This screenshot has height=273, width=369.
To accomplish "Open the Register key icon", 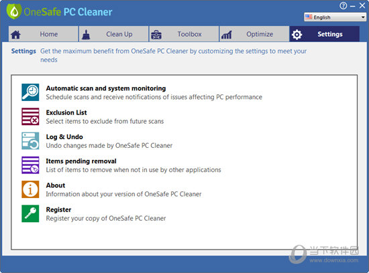I will (x=30, y=213).
